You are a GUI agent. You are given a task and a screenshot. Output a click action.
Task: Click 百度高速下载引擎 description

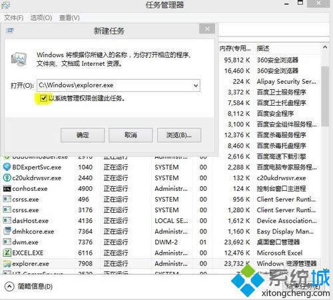pos(281,156)
